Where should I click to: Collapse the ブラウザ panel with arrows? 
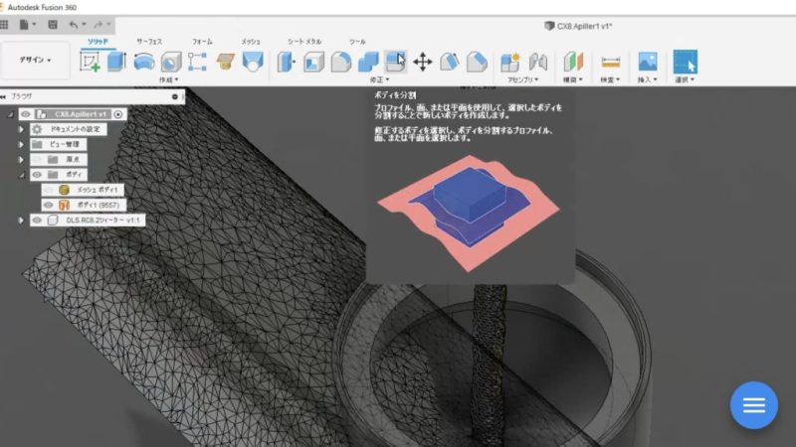click(3, 96)
